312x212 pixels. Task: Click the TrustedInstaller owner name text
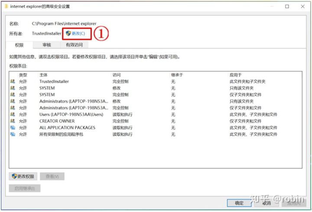(x=46, y=33)
